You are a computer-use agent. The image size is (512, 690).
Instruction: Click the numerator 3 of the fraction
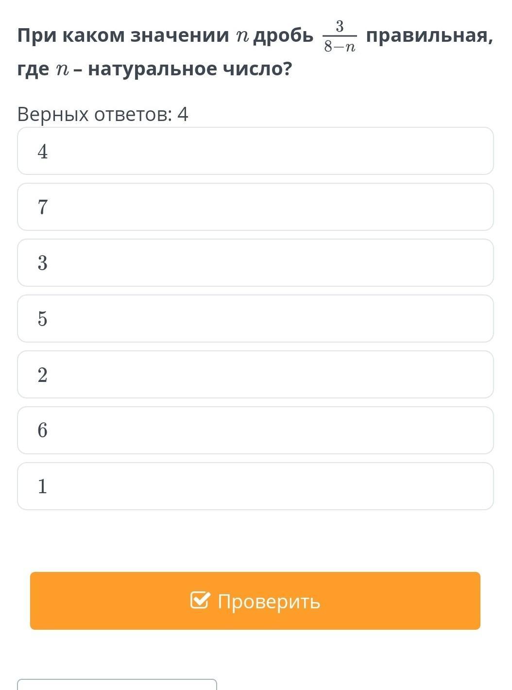(340, 27)
